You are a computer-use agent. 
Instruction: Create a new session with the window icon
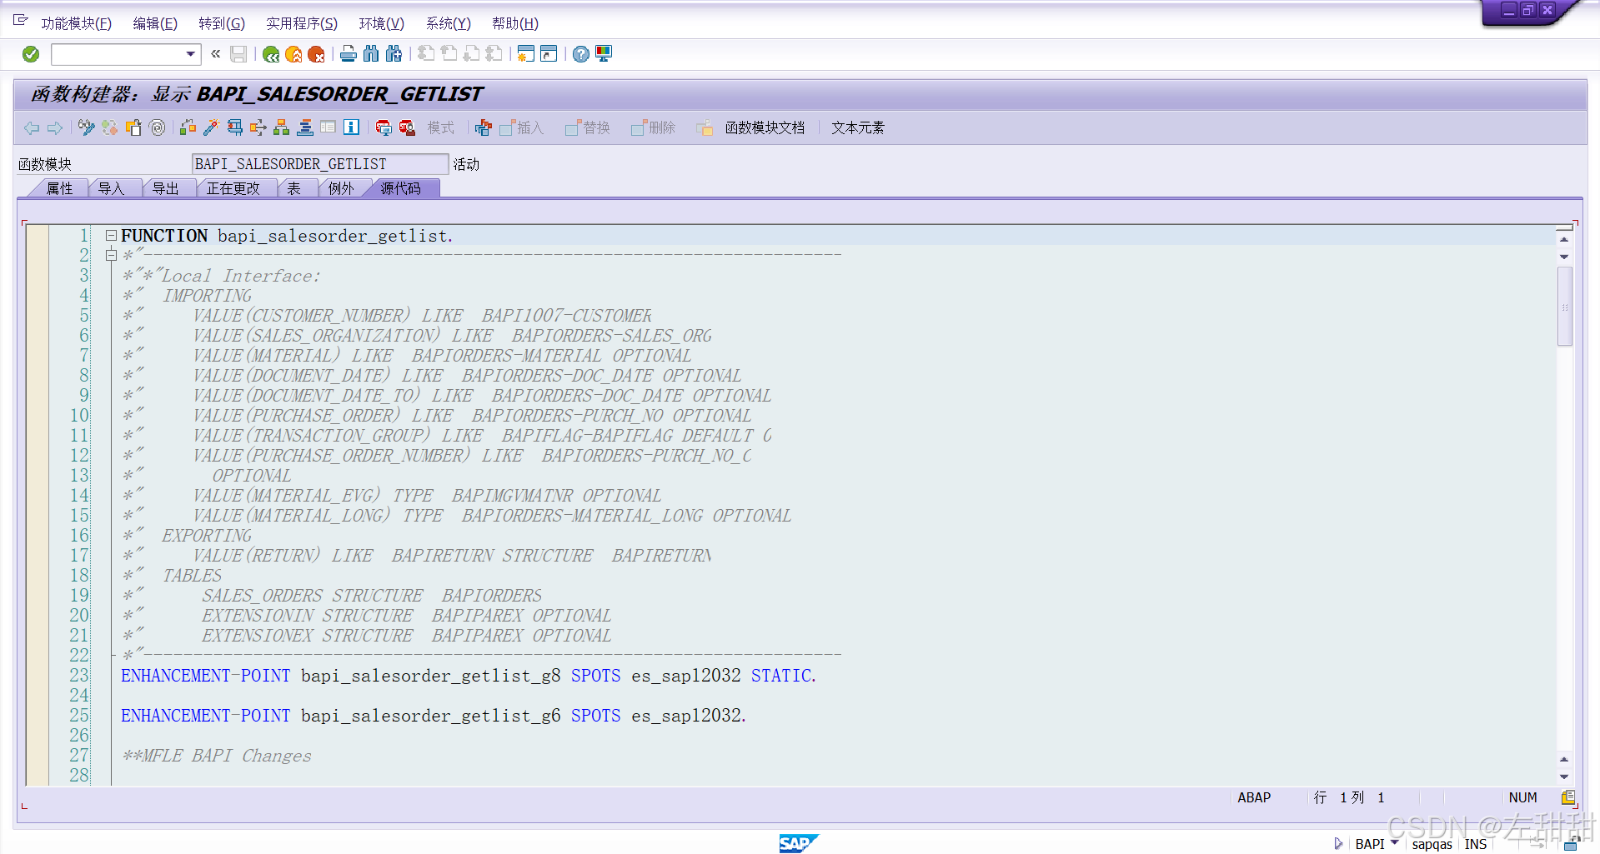tap(525, 54)
